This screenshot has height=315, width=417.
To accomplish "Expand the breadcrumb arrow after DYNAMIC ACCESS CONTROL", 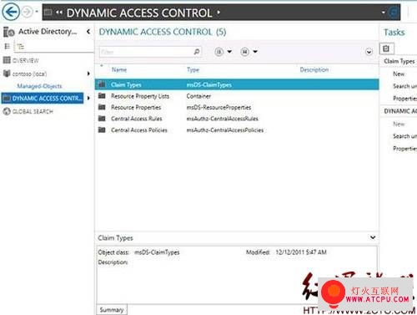I will (219, 13).
